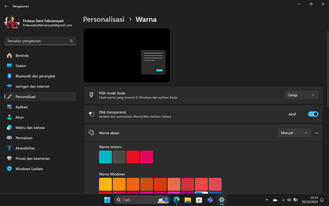The image size is (329, 206).
Task: Click the Personalisasi breadcrumb link
Action: (x=103, y=19)
